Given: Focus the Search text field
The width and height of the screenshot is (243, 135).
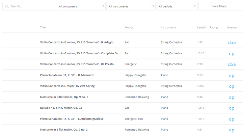Looking at the screenshot, I should click(32, 6).
